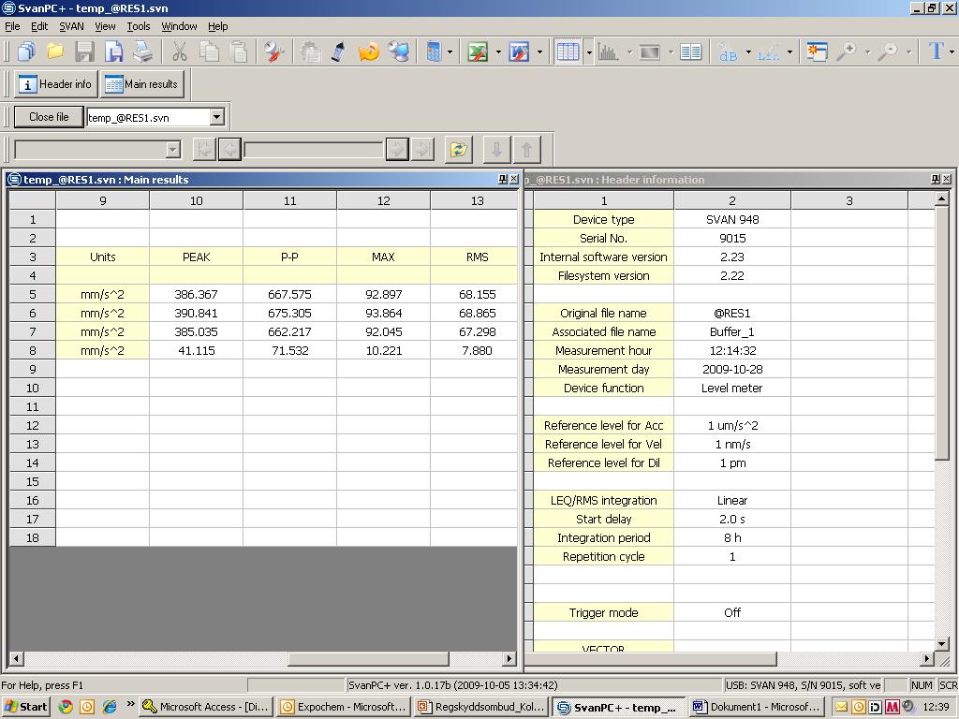Open the temp_@RES1.svn file combo box
Screen dimensions: 959x719
(x=155, y=117)
